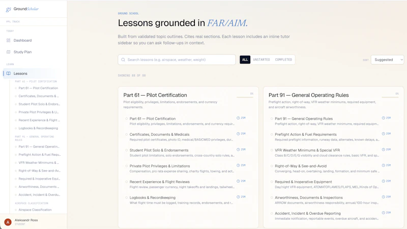This screenshot has width=407, height=229.
Task: Click the Aleksandr Ross avatar
Action: click(x=8, y=222)
